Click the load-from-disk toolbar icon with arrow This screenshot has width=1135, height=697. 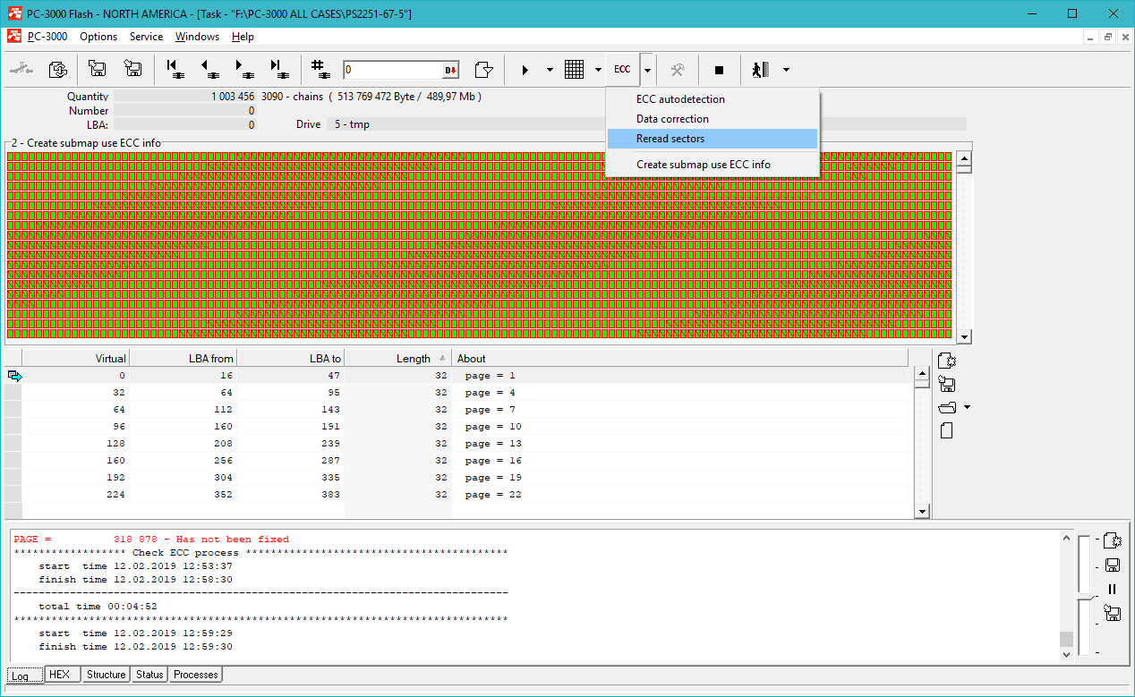pos(132,70)
